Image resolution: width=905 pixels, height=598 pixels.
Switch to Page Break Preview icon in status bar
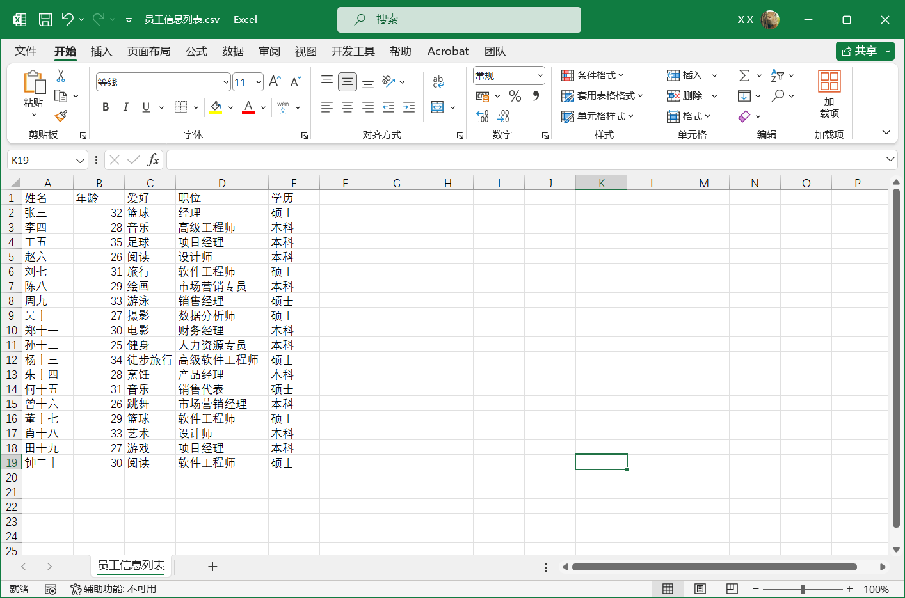coord(732,588)
